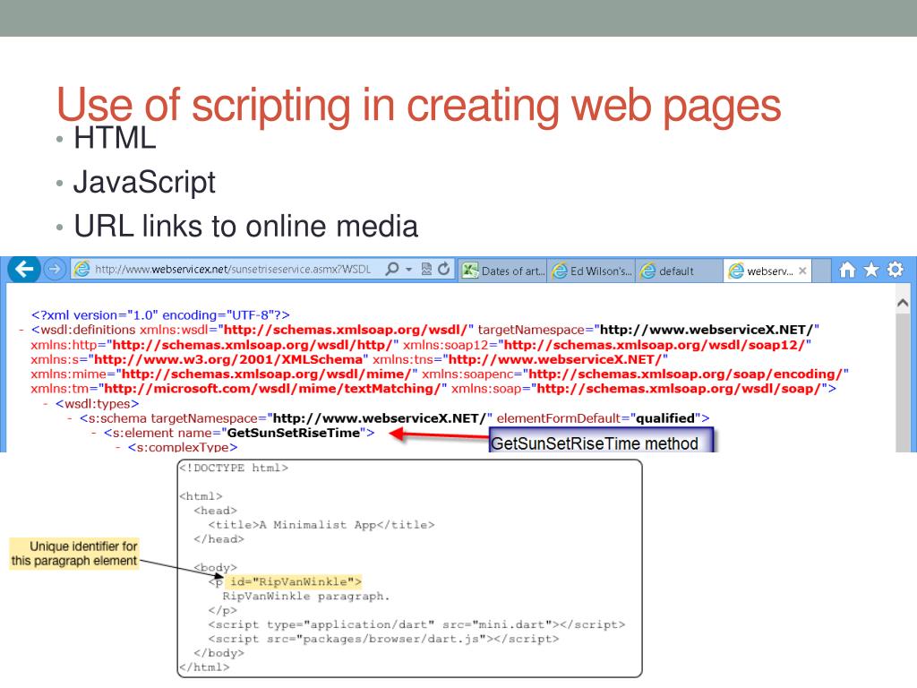
Task: Open the Home page icon
Action: [x=848, y=271]
